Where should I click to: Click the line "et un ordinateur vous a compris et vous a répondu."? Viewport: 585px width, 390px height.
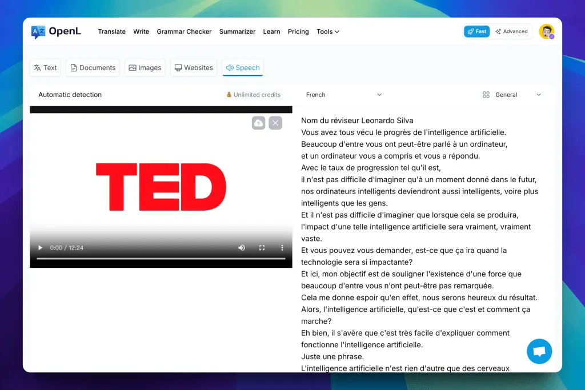pyautogui.click(x=390, y=156)
